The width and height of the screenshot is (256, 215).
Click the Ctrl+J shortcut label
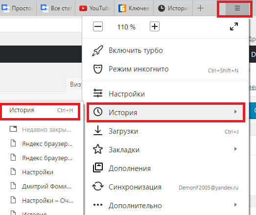tap(232, 132)
